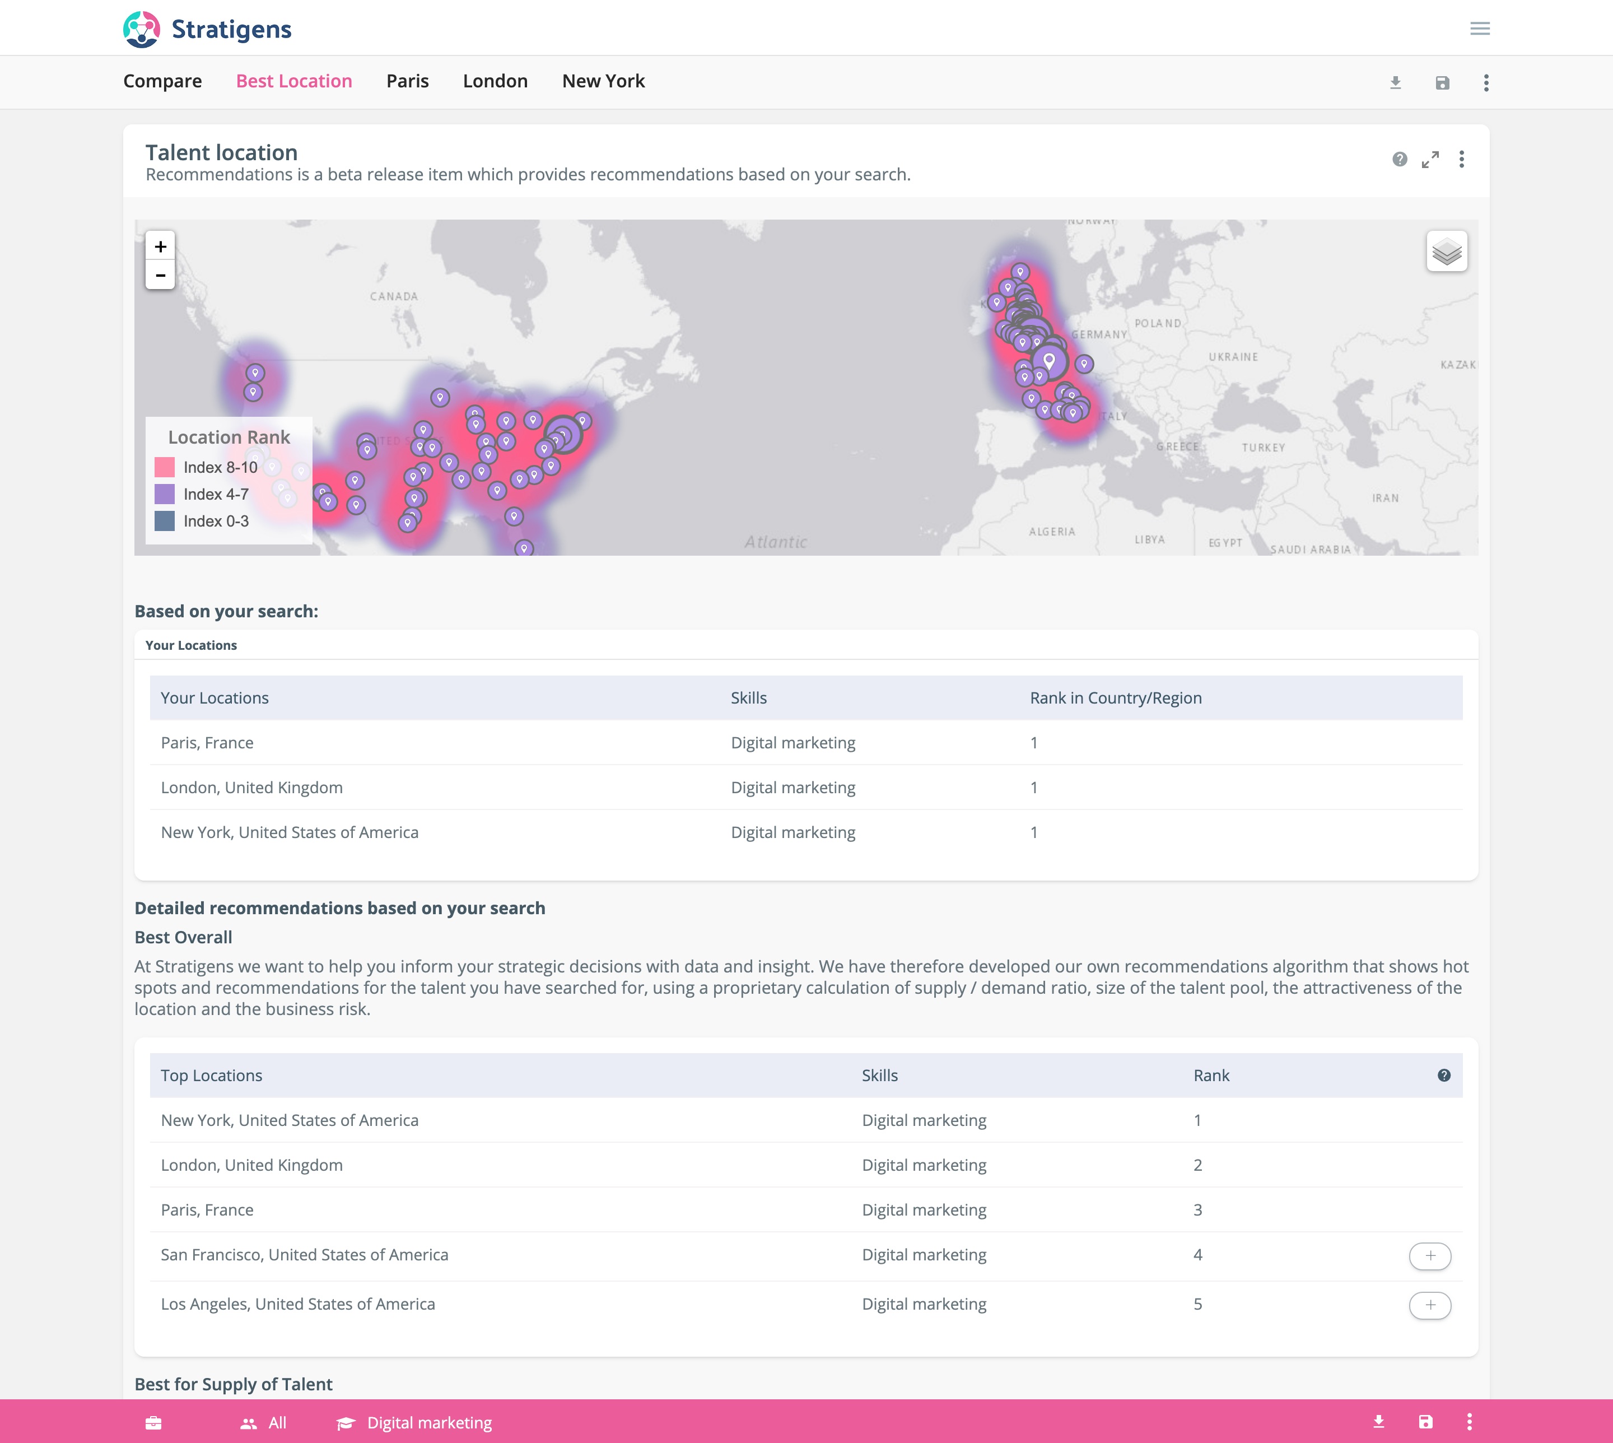
Task: Open Talent location card kebab menu
Action: click(x=1461, y=159)
